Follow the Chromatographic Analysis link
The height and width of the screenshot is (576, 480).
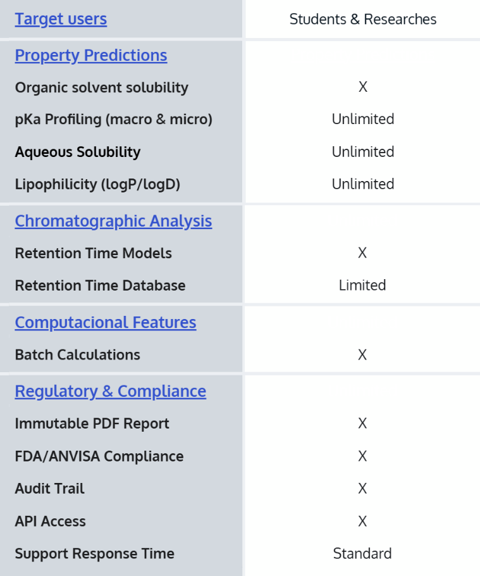coord(113,221)
